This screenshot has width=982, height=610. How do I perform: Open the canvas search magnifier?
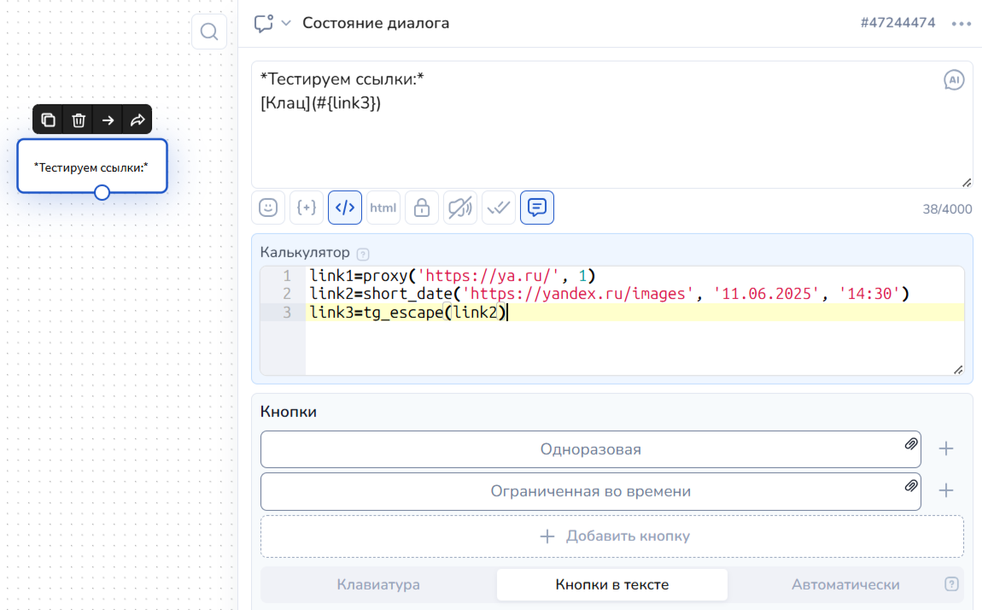click(x=209, y=32)
